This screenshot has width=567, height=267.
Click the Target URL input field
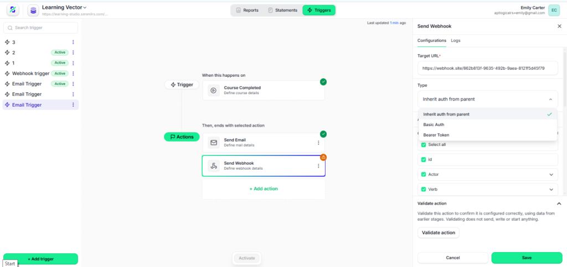point(487,68)
